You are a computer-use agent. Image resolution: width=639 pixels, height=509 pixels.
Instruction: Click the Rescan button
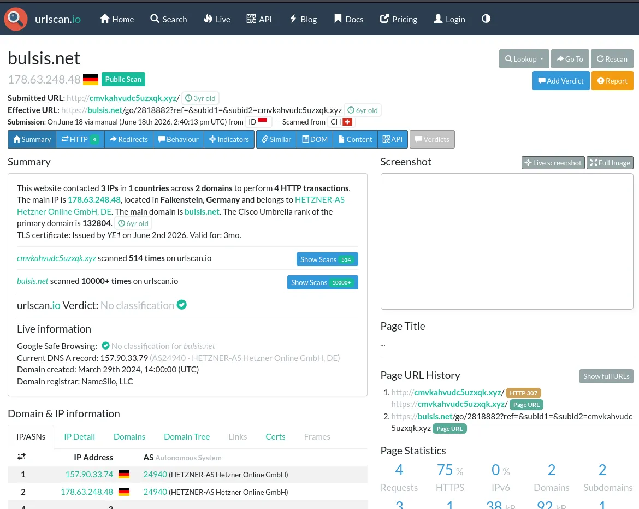612,58
